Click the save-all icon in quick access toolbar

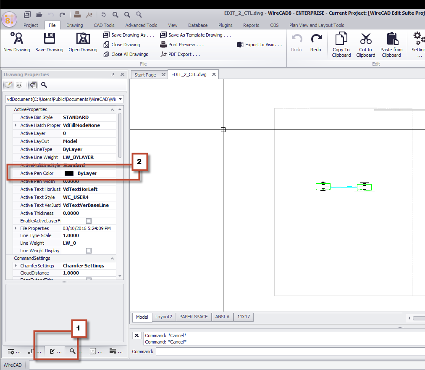(27, 15)
